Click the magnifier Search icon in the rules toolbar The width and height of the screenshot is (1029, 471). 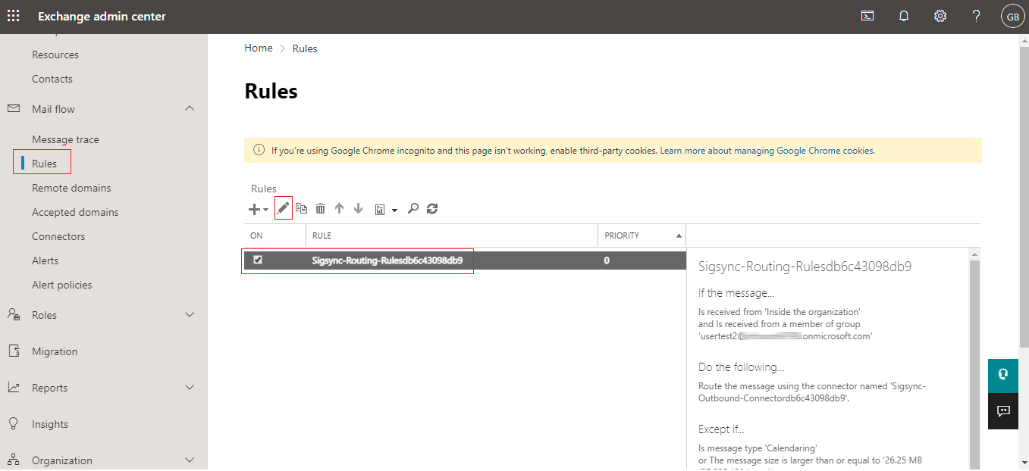413,208
